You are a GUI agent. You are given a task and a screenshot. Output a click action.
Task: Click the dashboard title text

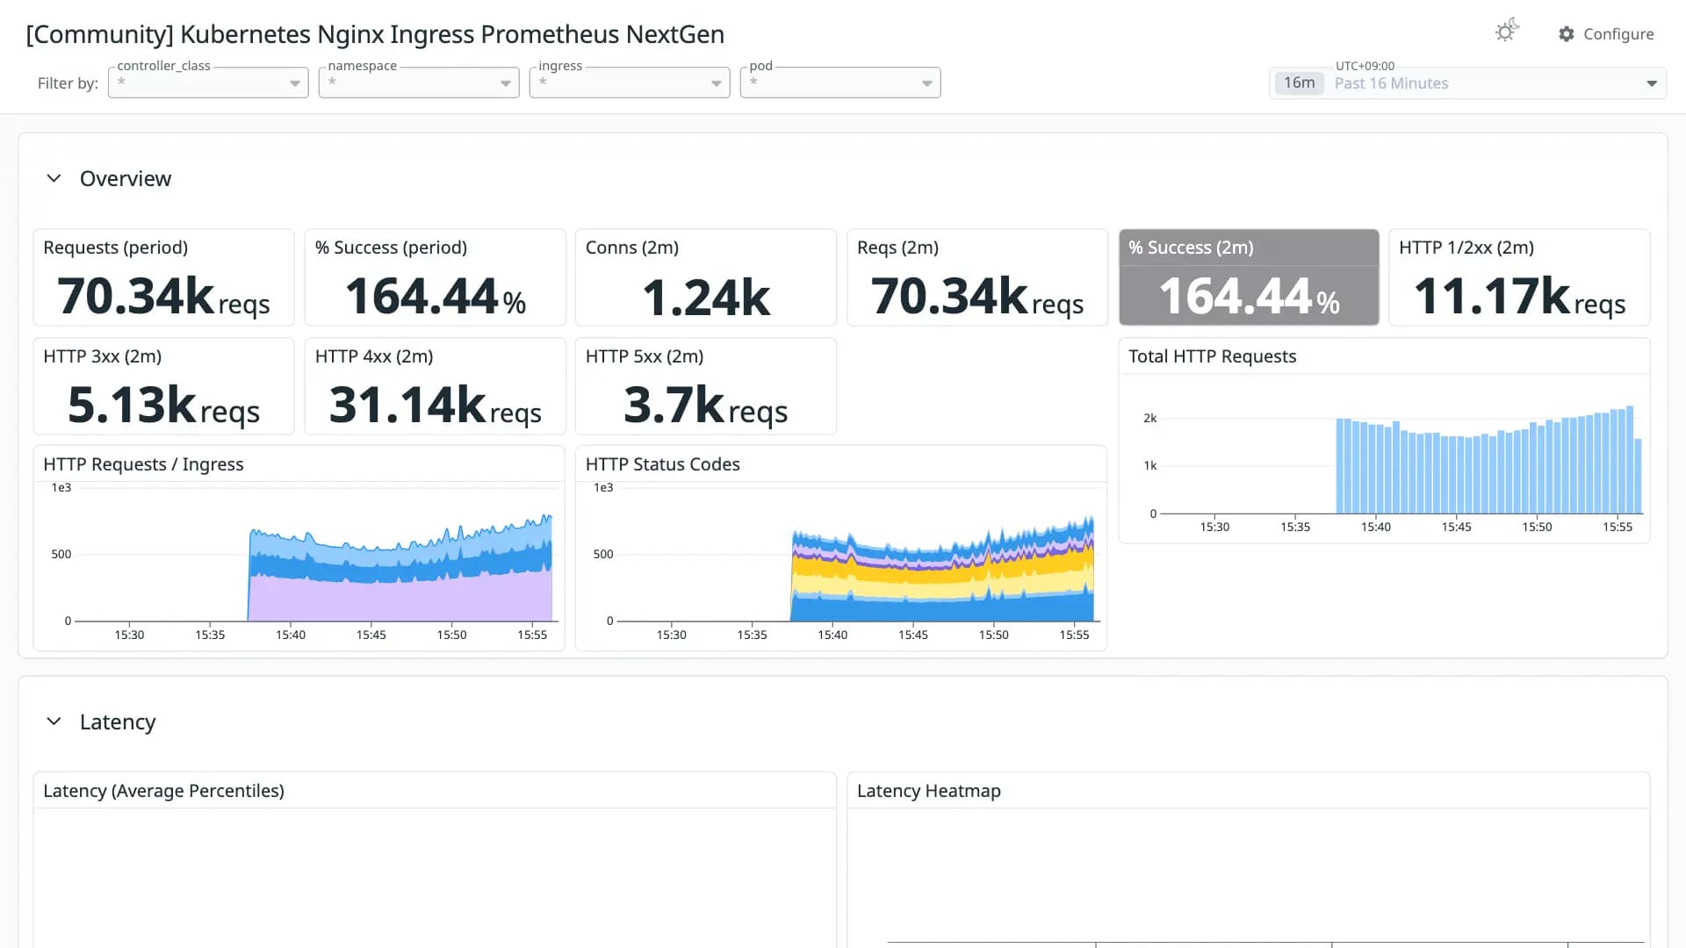tap(375, 34)
